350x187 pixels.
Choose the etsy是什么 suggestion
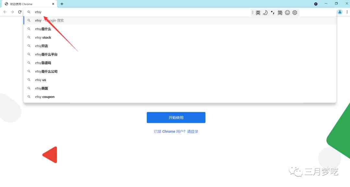coord(180,29)
